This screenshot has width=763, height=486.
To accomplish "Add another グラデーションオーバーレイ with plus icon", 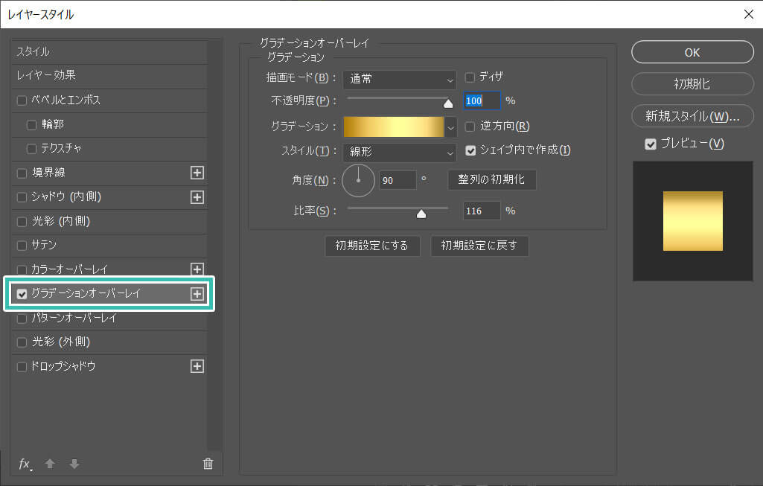I will 197,294.
